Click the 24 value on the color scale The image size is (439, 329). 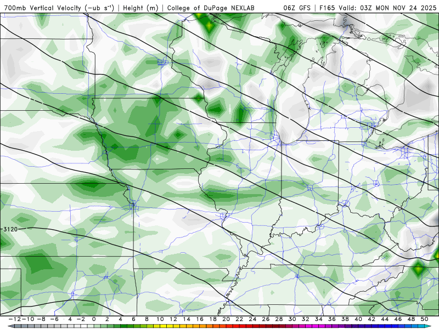pos(252,319)
